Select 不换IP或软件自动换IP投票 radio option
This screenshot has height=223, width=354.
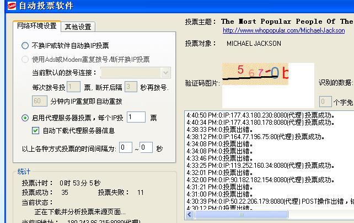point(25,45)
